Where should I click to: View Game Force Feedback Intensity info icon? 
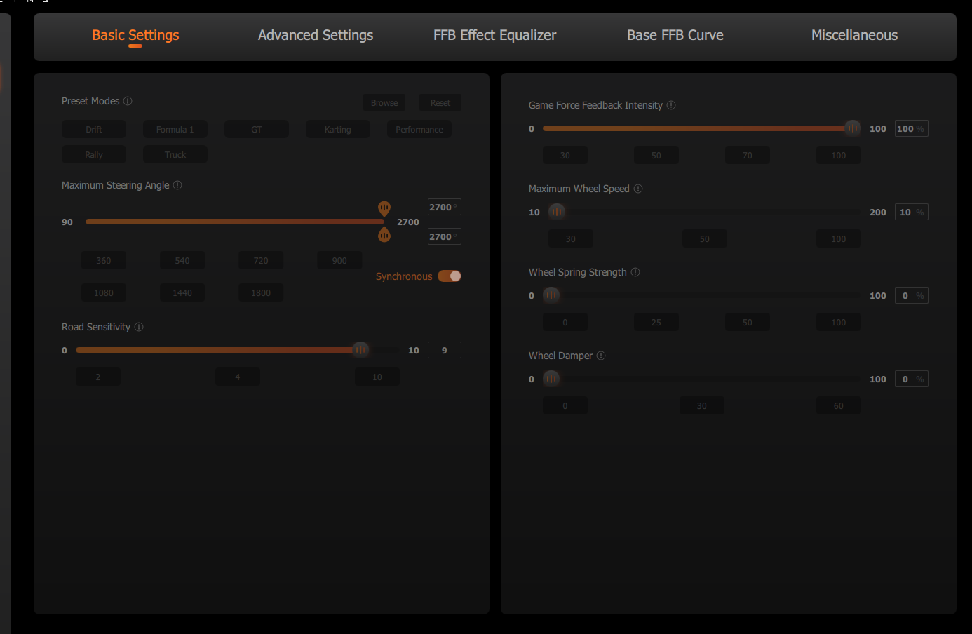click(x=671, y=105)
